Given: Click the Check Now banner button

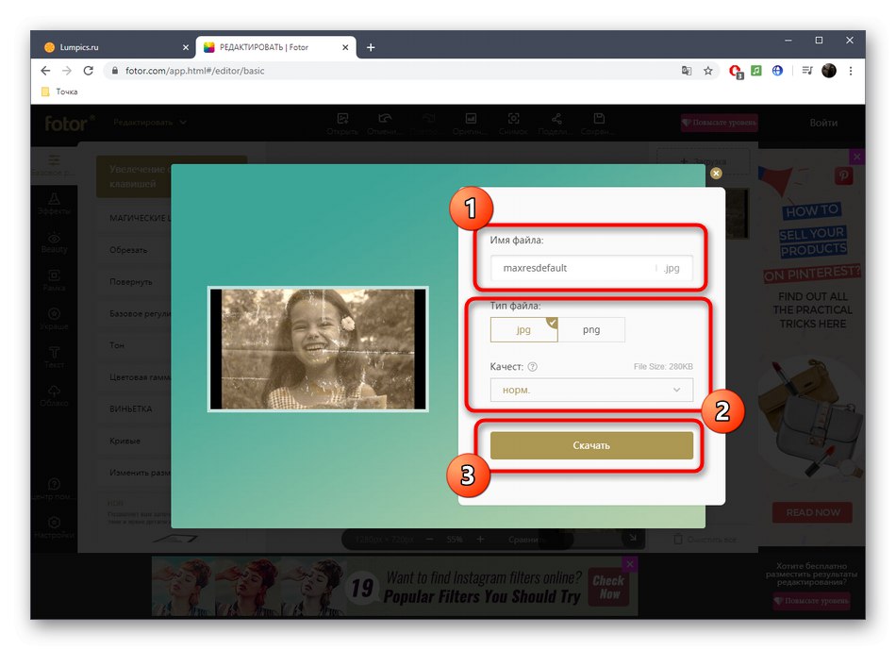Looking at the screenshot, I should click(x=608, y=588).
